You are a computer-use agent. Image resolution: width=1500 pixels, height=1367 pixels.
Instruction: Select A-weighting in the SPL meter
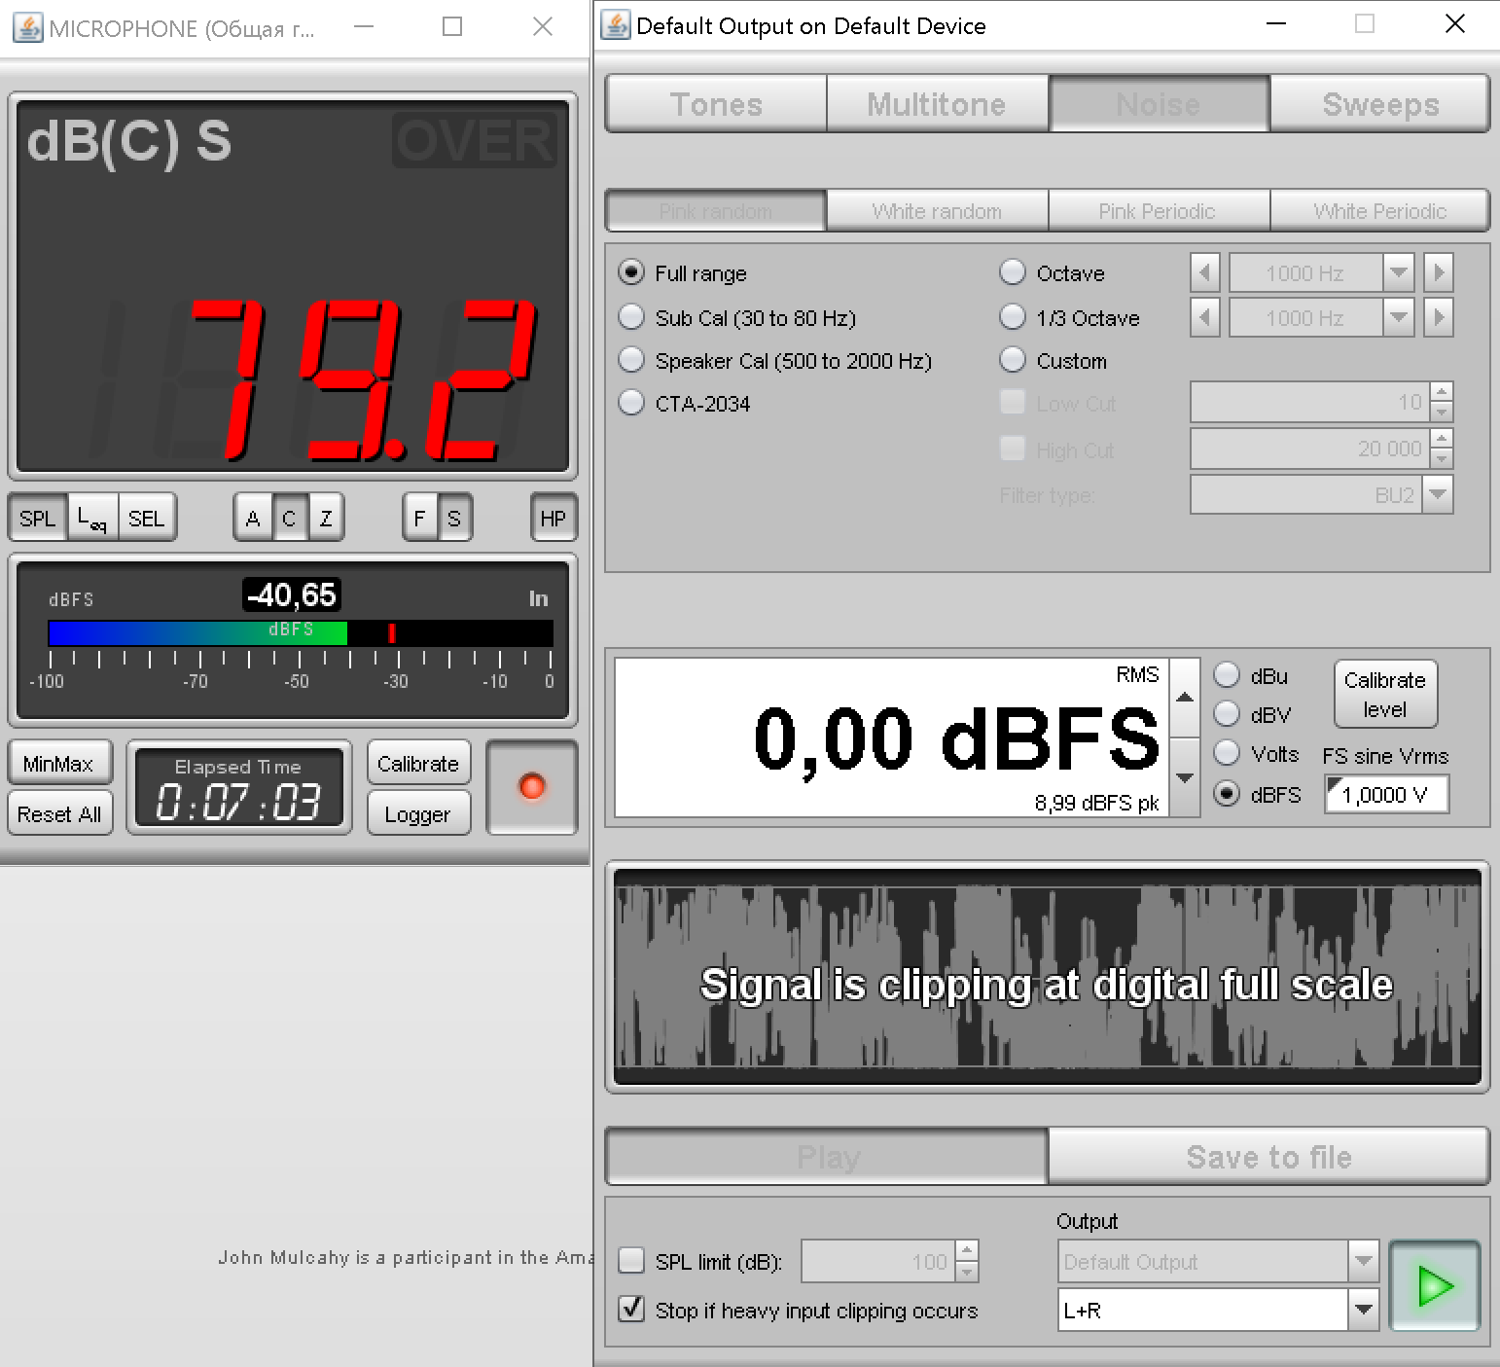pos(253,519)
